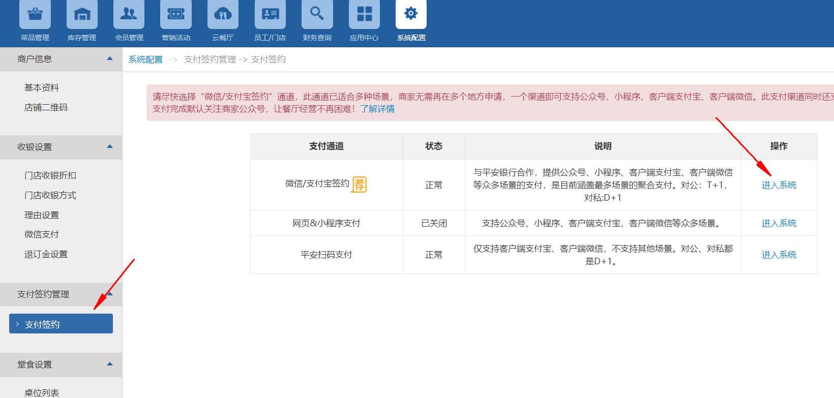Click the 了解详情 link in notice

pyautogui.click(x=377, y=109)
